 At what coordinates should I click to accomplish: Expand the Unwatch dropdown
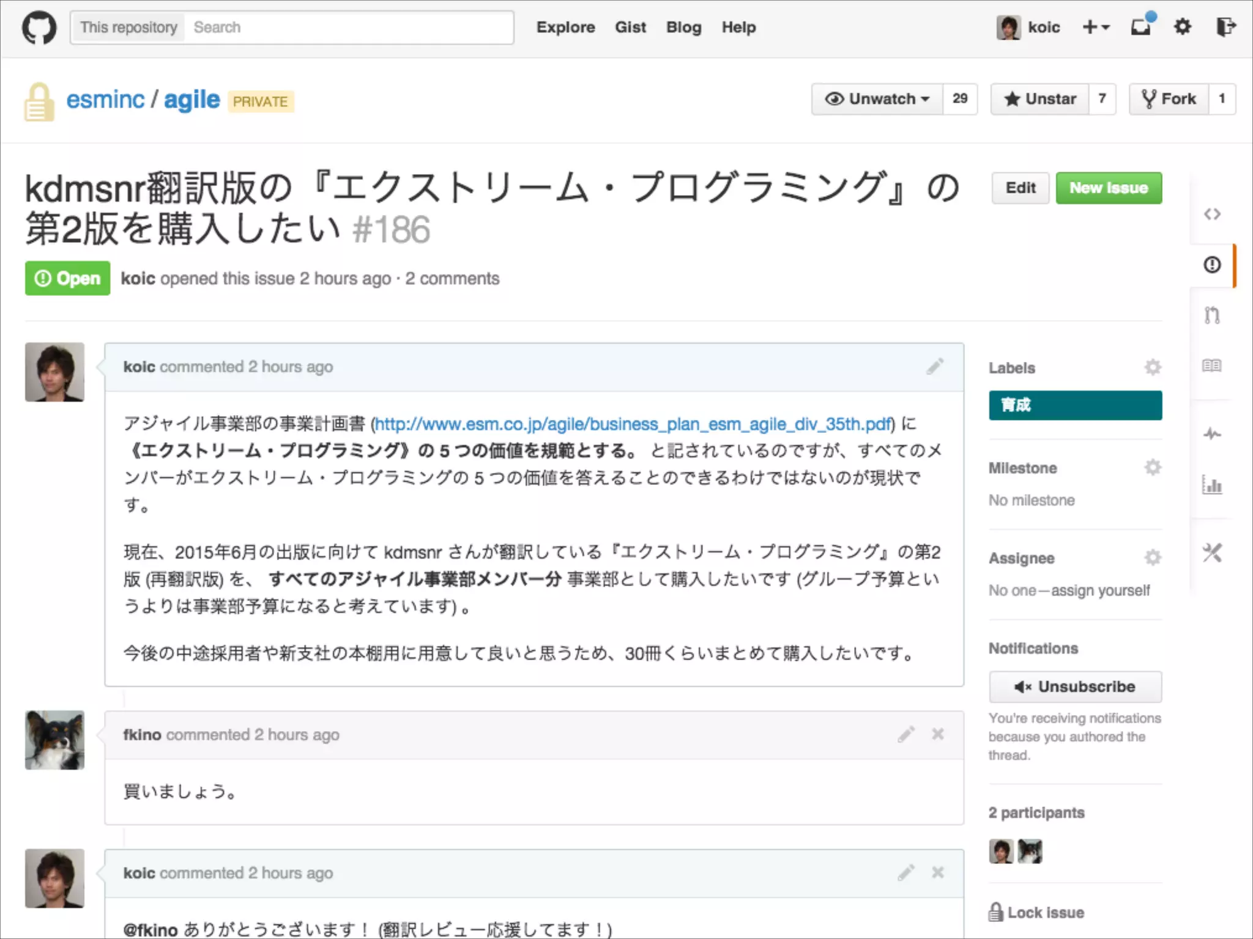(877, 99)
